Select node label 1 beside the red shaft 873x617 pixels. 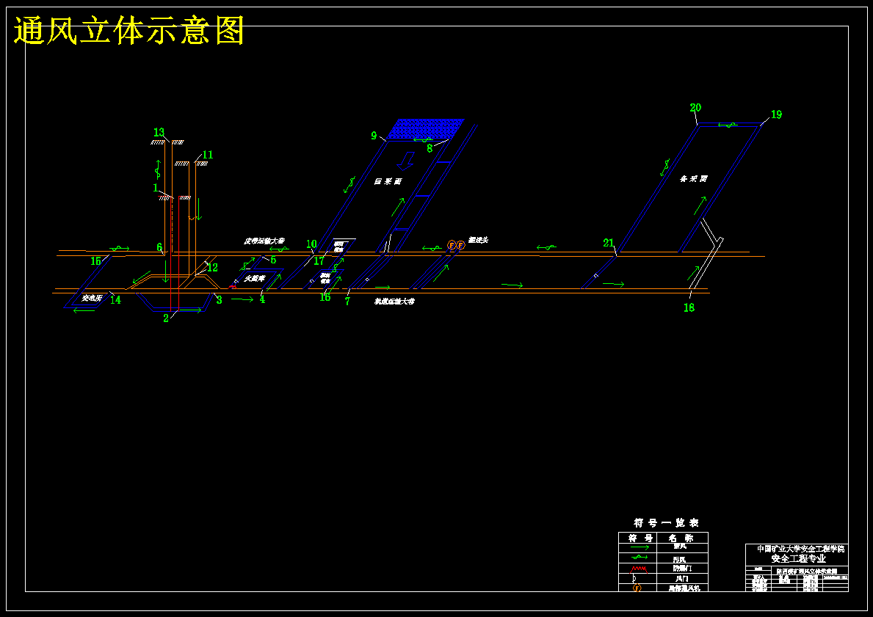(x=156, y=188)
